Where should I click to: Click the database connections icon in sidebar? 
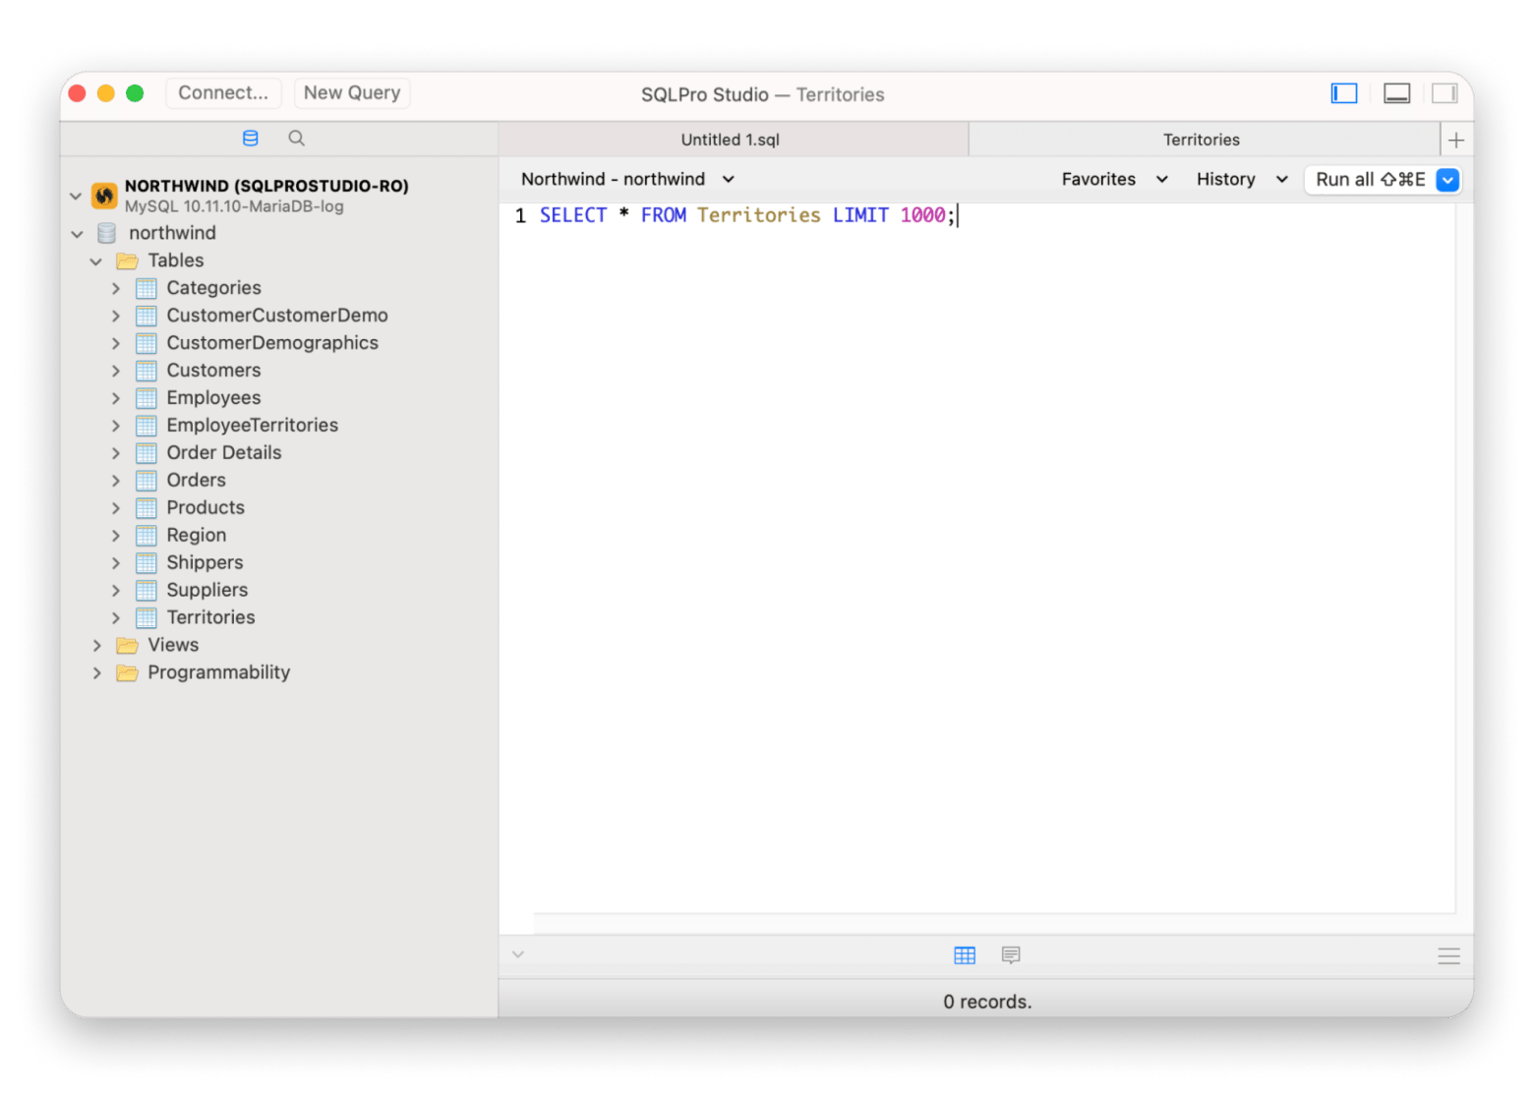click(x=250, y=139)
